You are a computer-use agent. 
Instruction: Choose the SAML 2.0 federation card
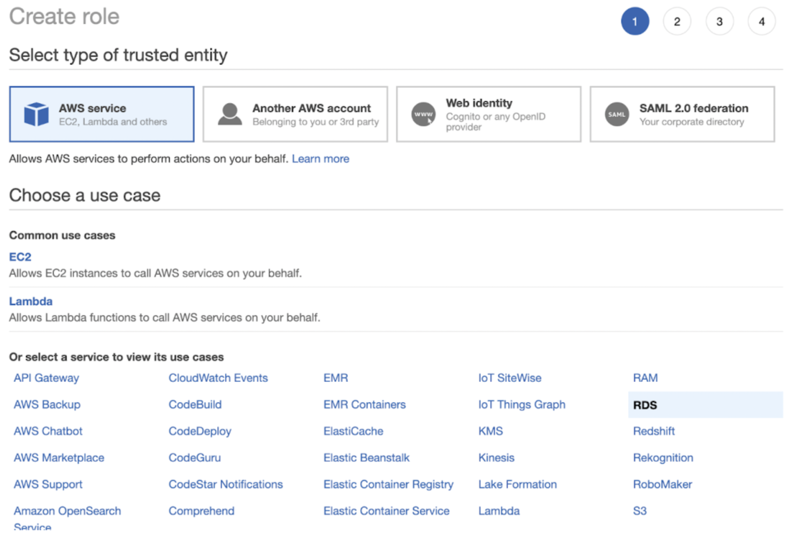click(682, 114)
